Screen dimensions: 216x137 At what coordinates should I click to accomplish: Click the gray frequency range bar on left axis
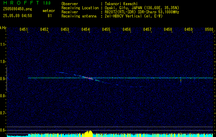click(x=7, y=79)
